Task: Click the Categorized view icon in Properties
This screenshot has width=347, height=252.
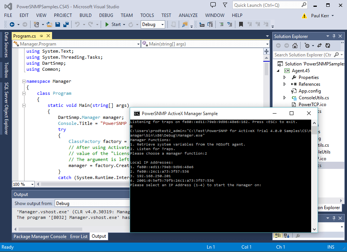Action: pyautogui.click(x=278, y=235)
